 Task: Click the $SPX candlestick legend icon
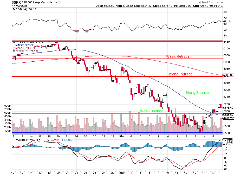[x=14, y=42]
